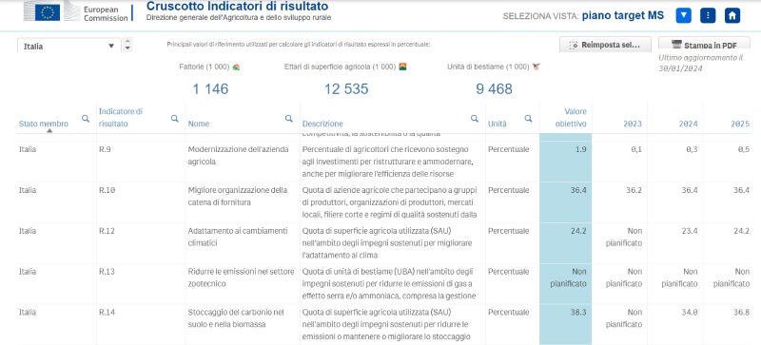This screenshot has width=761, height=345.
Task: Click the Unità column header
Action: tap(498, 124)
